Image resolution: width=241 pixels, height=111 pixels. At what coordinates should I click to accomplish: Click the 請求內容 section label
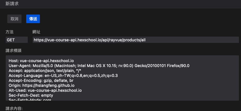pyautogui.click(x=14, y=108)
